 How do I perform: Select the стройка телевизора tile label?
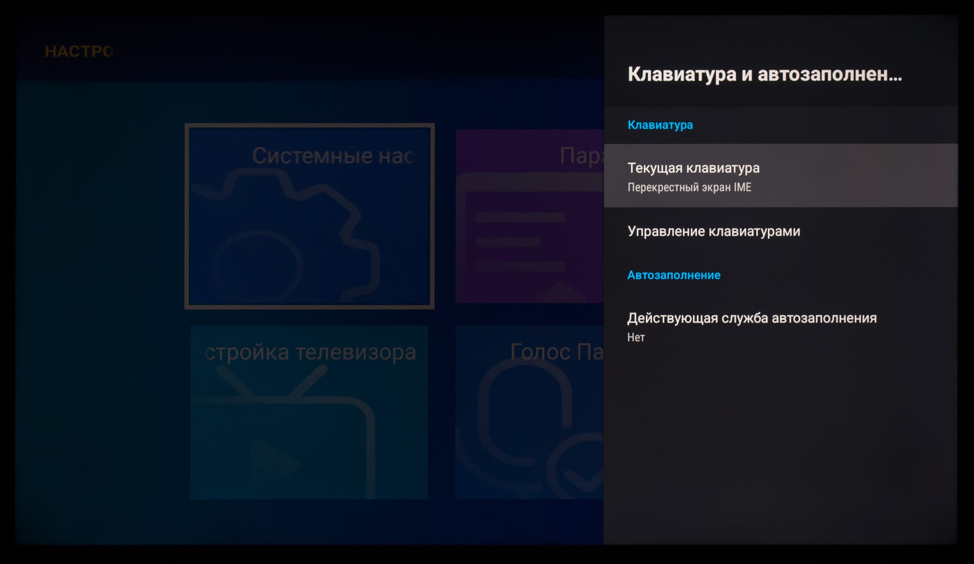pos(310,352)
